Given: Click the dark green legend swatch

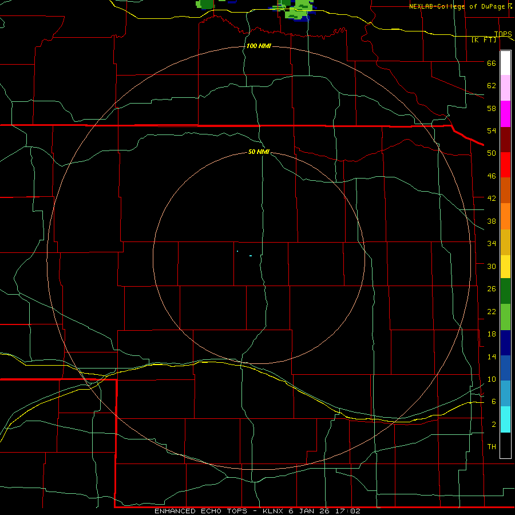Looking at the screenshot, I should tap(505, 291).
